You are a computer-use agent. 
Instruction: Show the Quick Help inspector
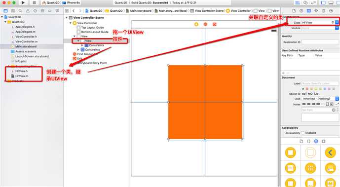tap(302, 11)
